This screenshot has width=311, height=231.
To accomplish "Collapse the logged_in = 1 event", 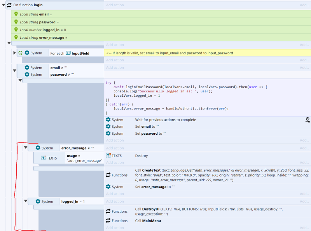I will click(26, 201).
